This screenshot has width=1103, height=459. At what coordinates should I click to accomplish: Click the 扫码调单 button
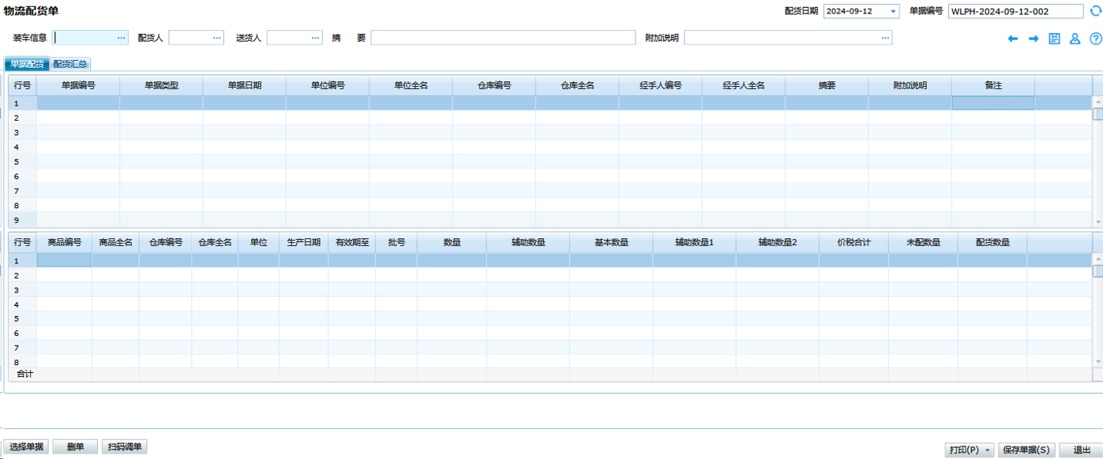tap(124, 447)
